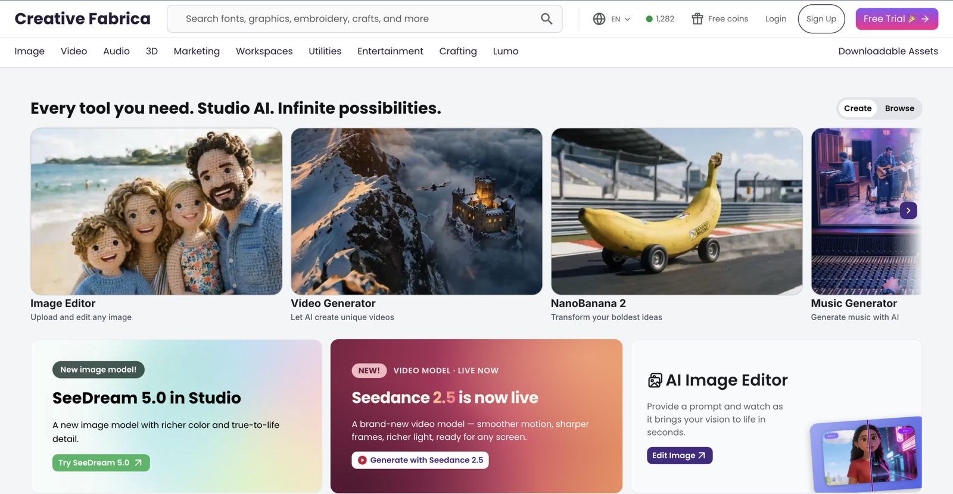Click the gift box Free coins icon
The image size is (953, 494).
[x=697, y=19]
